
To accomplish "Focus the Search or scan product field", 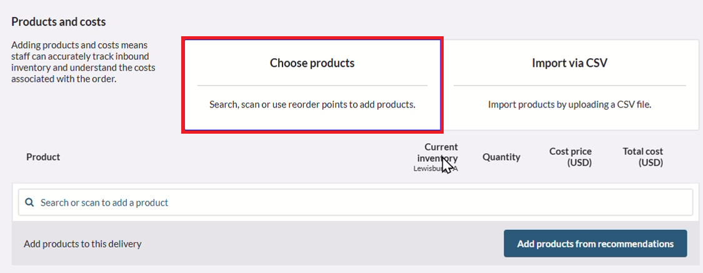I will [356, 202].
